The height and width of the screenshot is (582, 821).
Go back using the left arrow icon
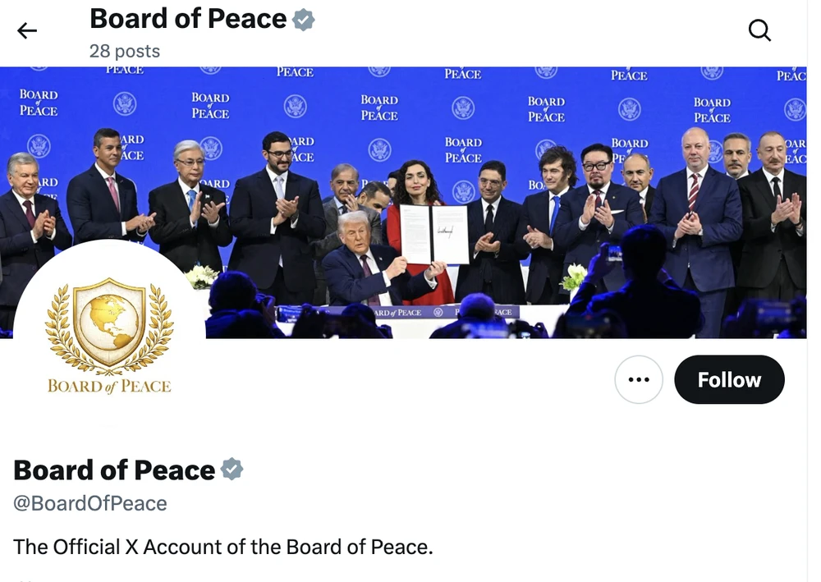point(27,31)
